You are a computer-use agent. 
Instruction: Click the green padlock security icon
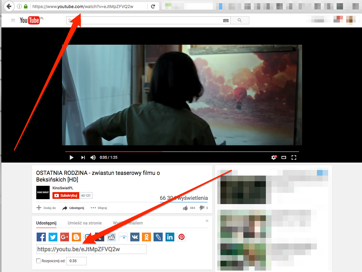pyautogui.click(x=26, y=6)
